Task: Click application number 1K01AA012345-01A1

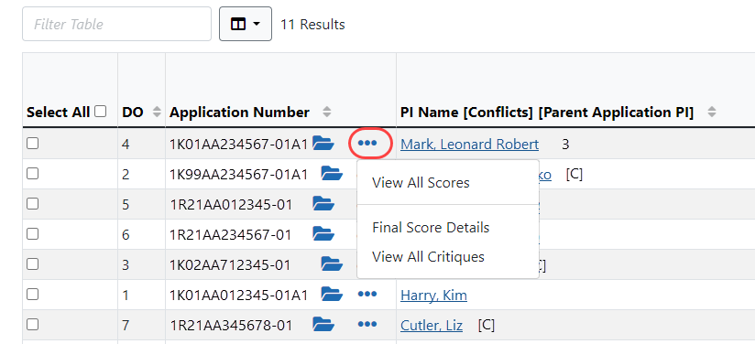Action: pos(238,295)
